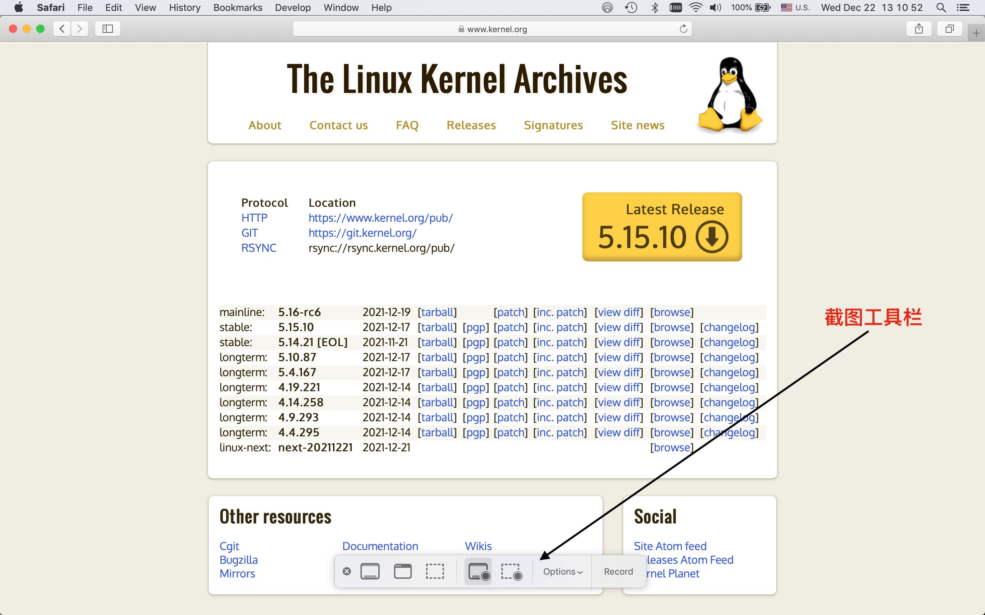
Task: Reload the page with the refresh icon
Action: tap(683, 29)
